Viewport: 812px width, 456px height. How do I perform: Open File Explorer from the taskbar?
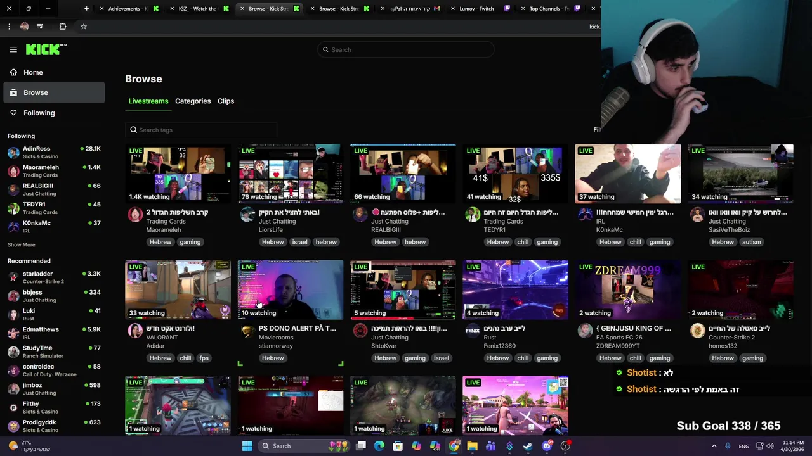pyautogui.click(x=472, y=446)
